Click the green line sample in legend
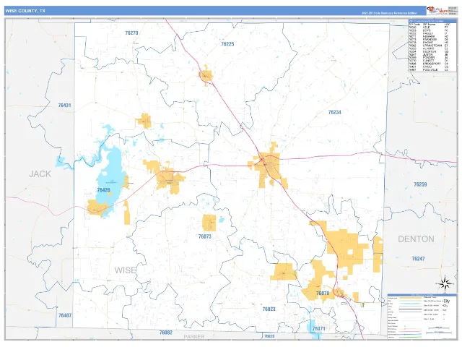Image resolution: width=462 pixels, height=347 pixels. coord(411,335)
